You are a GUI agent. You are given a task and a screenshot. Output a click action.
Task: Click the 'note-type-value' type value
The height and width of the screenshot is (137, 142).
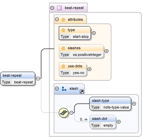pos(116,107)
